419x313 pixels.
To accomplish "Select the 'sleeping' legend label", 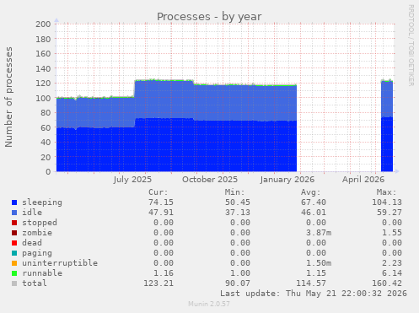I will pos(42,202).
